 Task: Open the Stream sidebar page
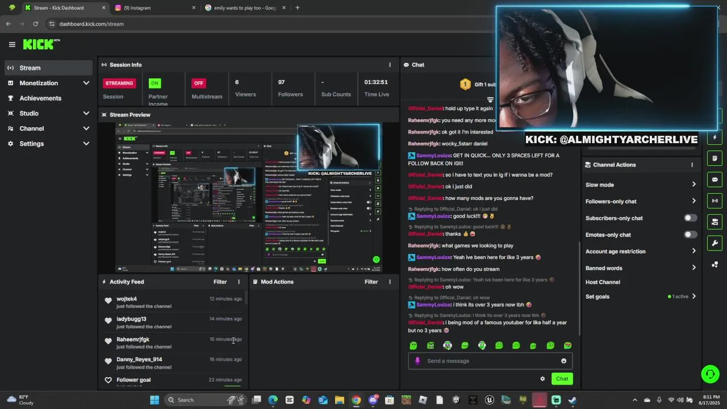(48, 68)
